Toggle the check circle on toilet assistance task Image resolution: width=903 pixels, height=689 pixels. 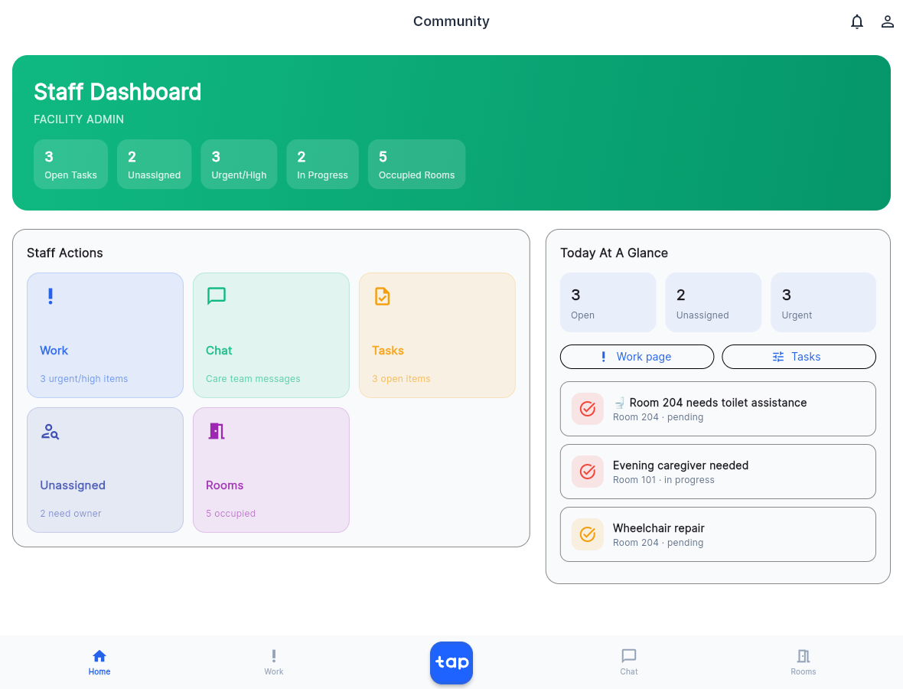point(587,409)
